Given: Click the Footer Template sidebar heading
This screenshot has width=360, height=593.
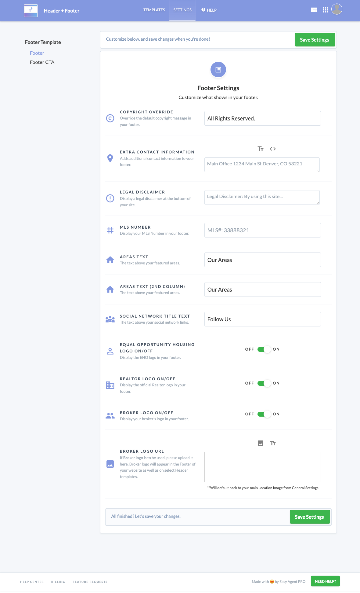Looking at the screenshot, I should click(x=43, y=42).
